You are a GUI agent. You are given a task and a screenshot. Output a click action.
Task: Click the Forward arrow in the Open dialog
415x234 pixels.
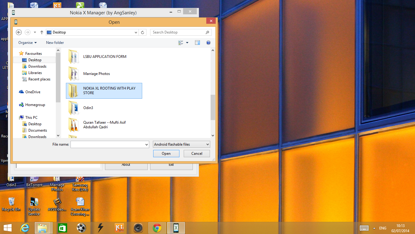27,32
